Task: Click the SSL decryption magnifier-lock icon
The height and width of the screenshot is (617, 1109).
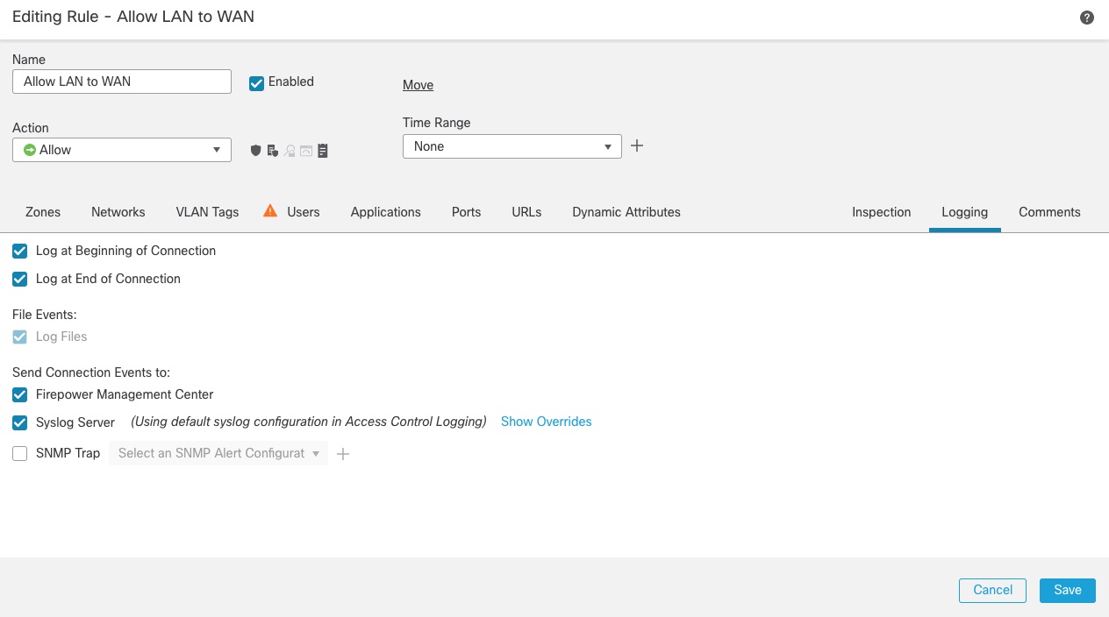Action: click(290, 150)
